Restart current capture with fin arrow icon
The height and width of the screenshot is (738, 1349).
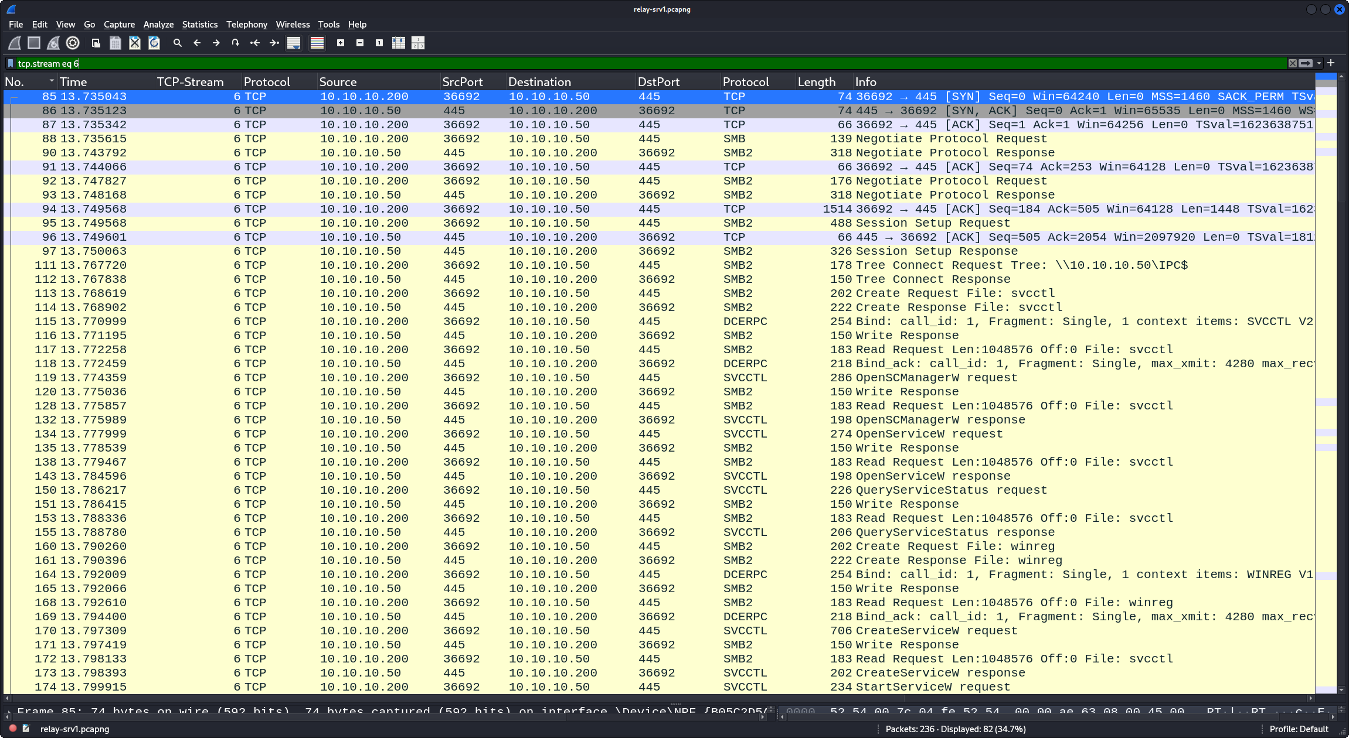(53, 43)
